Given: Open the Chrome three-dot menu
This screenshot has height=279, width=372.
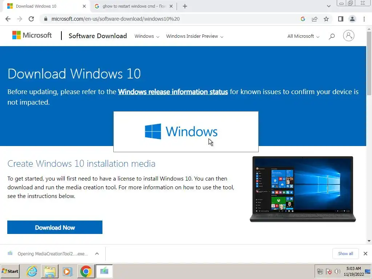Looking at the screenshot, I should pos(364,19).
